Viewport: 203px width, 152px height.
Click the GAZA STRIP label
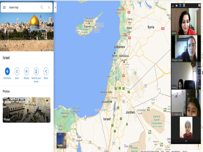pos(101,110)
